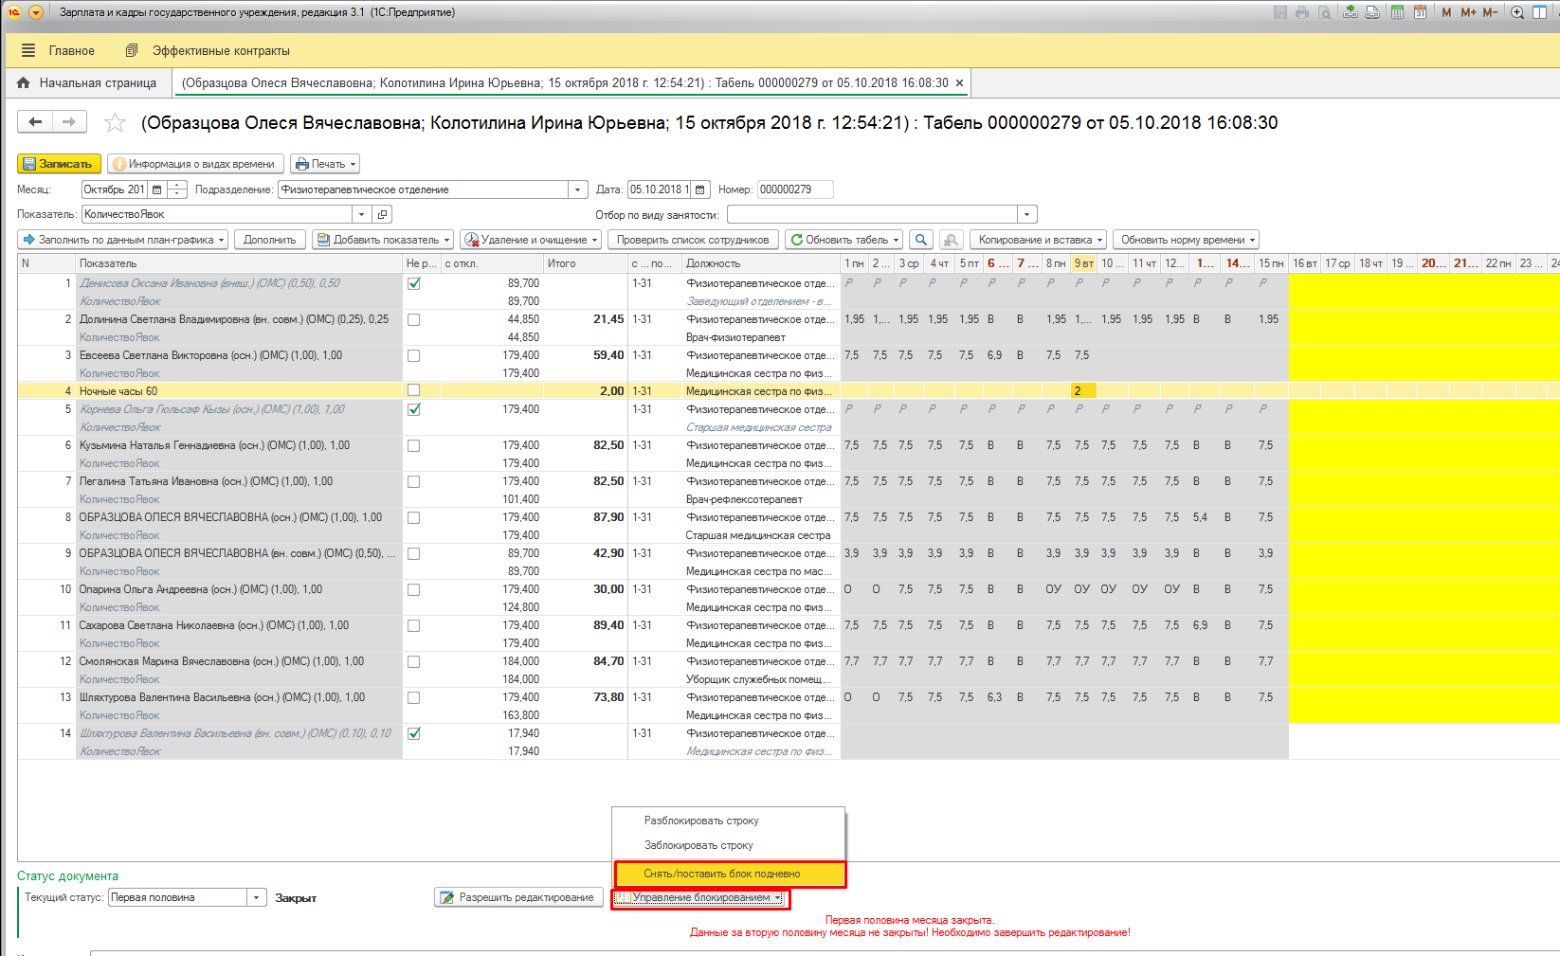Go back with the left arrow button

(x=35, y=121)
